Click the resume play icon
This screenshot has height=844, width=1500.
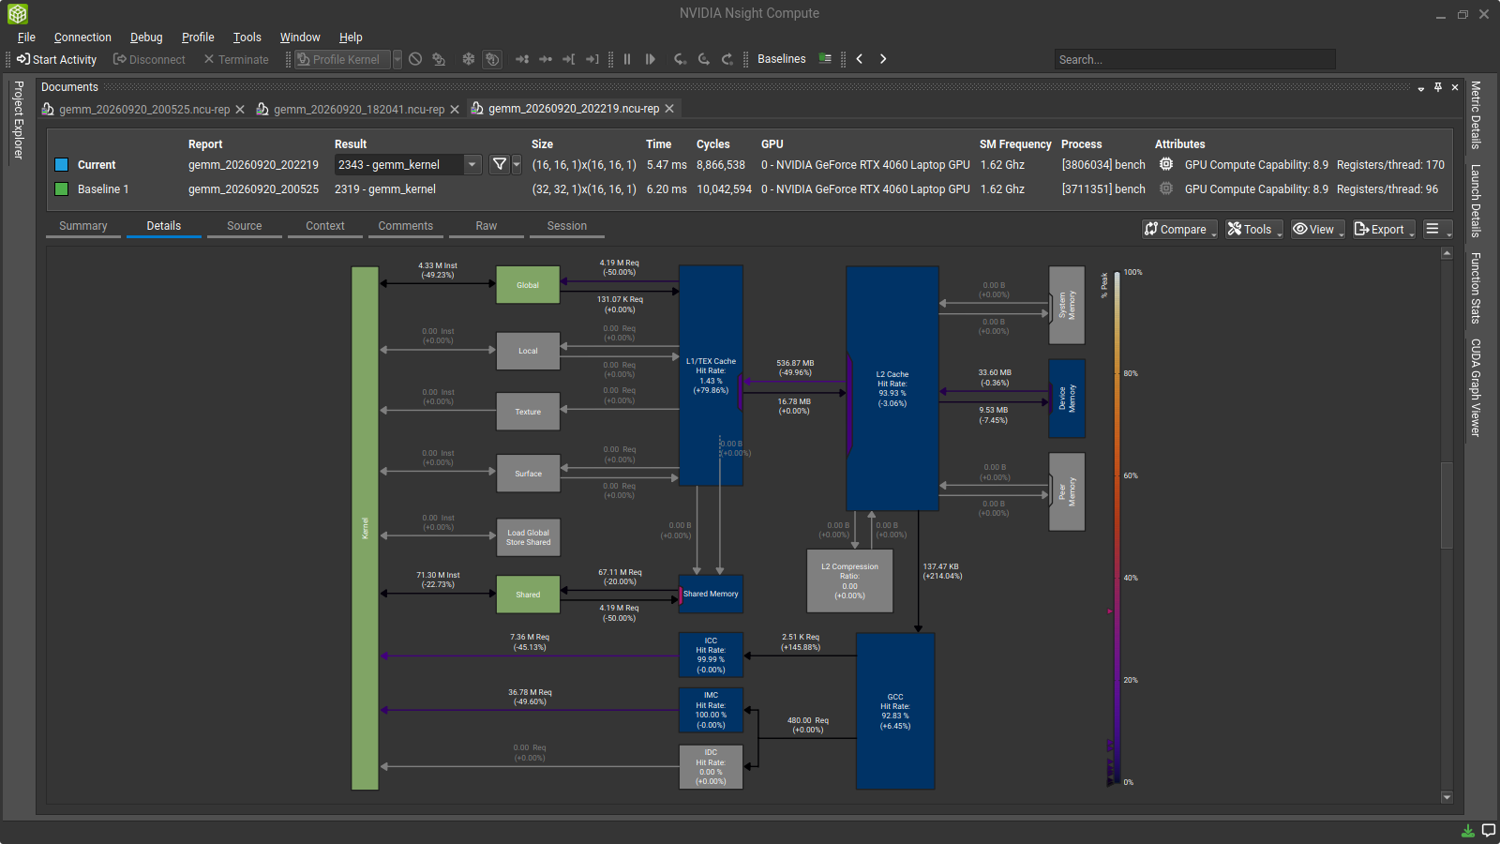coord(650,59)
